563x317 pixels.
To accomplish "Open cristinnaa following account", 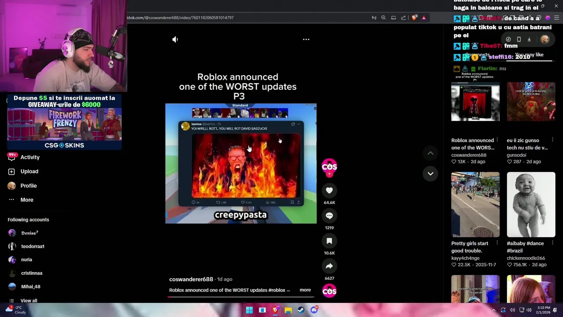I will pos(26,273).
